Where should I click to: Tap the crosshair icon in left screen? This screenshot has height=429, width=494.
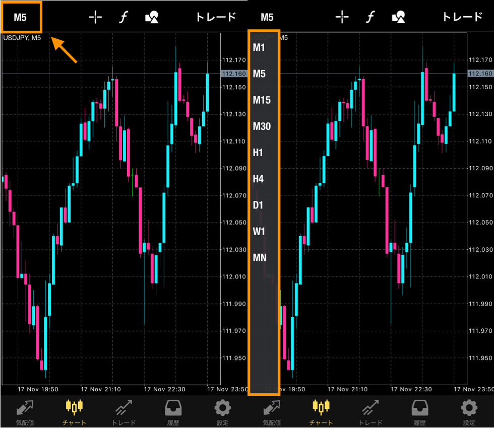point(95,17)
